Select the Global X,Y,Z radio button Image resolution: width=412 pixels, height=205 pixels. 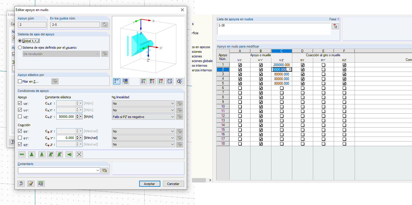pyautogui.click(x=20, y=41)
